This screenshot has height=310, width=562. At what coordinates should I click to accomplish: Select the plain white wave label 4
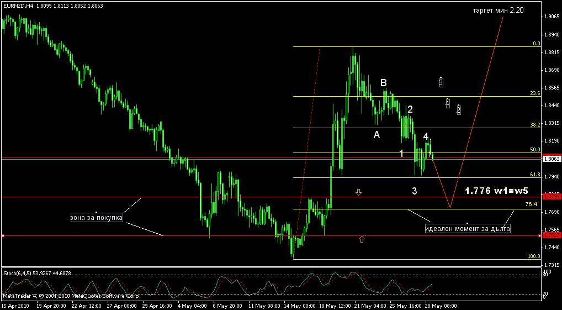[x=426, y=136]
